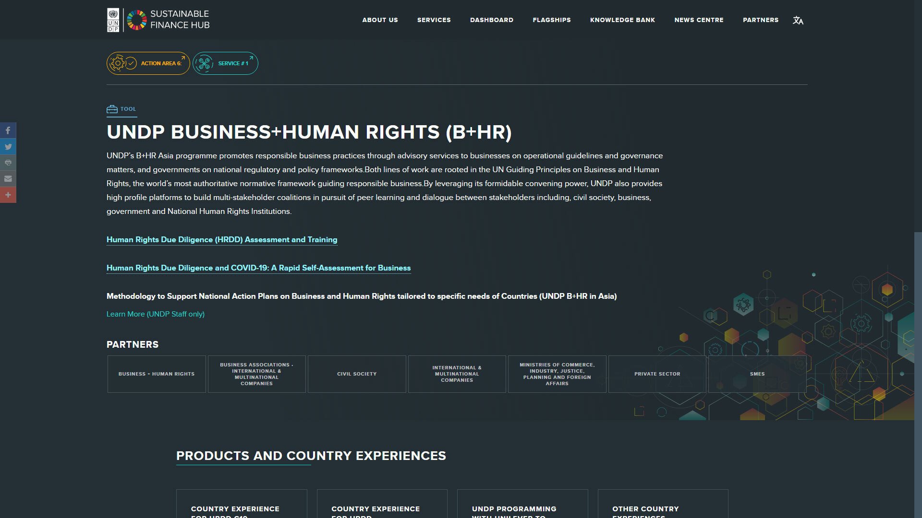Select Business Associations partner tile
This screenshot has height=518, width=922.
(256, 374)
